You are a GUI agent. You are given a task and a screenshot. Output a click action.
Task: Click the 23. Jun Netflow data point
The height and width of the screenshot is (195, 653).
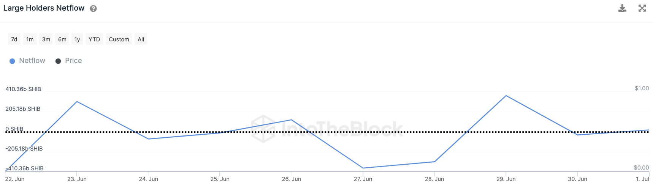coord(77,102)
